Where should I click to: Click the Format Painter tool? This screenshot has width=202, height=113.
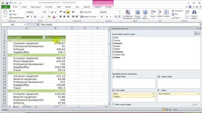[16, 18]
